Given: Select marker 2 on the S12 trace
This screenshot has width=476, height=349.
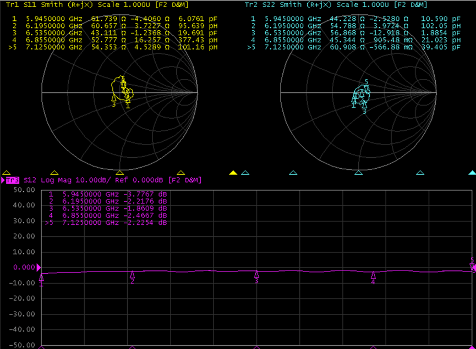Looking at the screenshot, I should tap(132, 275).
